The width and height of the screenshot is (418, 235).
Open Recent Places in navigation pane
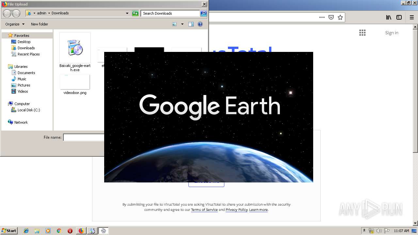click(28, 54)
